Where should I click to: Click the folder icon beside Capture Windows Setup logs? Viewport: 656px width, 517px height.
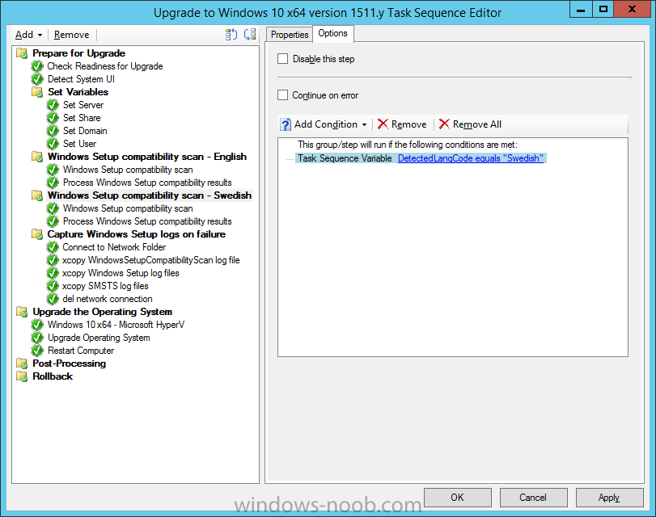(x=38, y=234)
